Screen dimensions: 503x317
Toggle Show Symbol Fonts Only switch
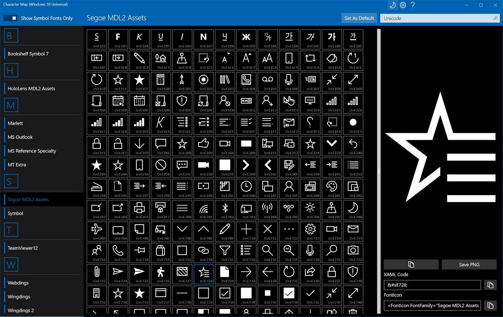(x=10, y=18)
